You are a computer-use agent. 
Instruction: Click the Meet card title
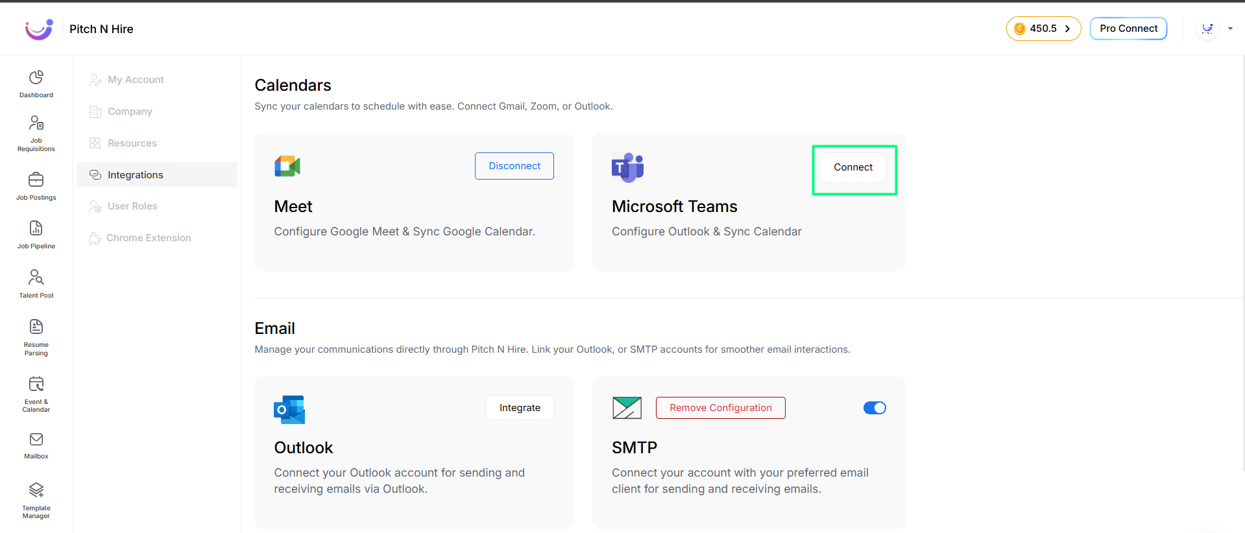click(293, 206)
